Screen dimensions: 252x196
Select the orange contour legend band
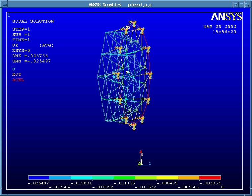(189, 177)
